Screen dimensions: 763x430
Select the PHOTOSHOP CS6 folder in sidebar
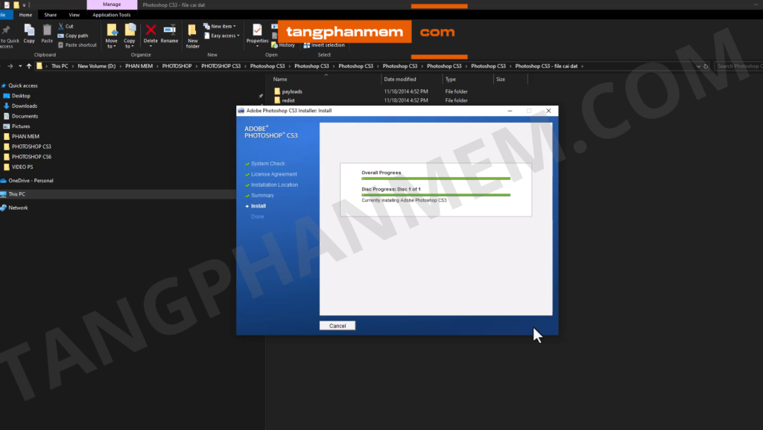point(31,157)
